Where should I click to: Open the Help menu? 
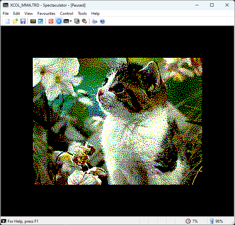point(95,14)
